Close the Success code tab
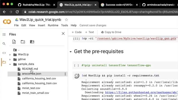 coord(137,5)
